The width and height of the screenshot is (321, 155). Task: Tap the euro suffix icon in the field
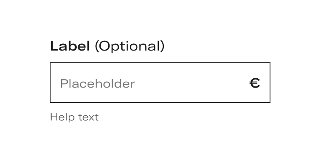(255, 83)
